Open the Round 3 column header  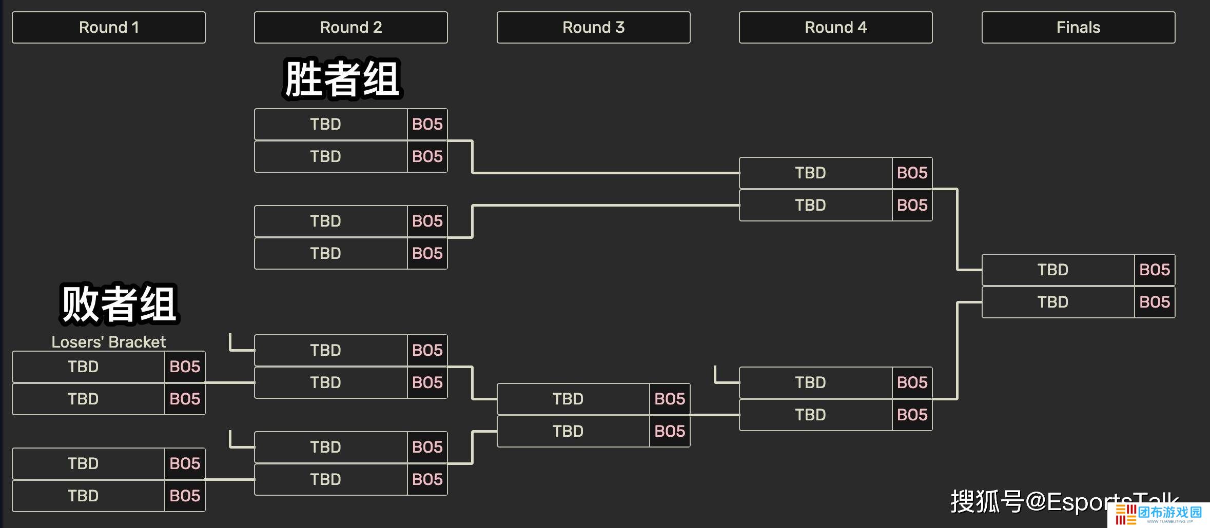pos(593,28)
